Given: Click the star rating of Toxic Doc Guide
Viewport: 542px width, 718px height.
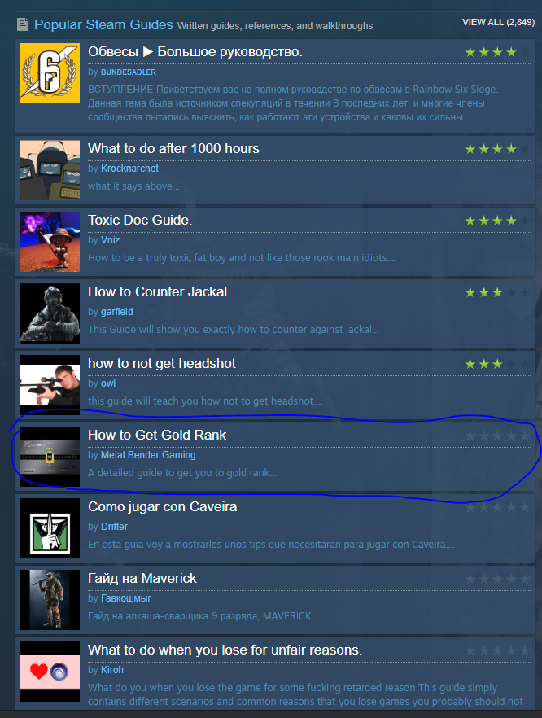Looking at the screenshot, I should (x=497, y=221).
